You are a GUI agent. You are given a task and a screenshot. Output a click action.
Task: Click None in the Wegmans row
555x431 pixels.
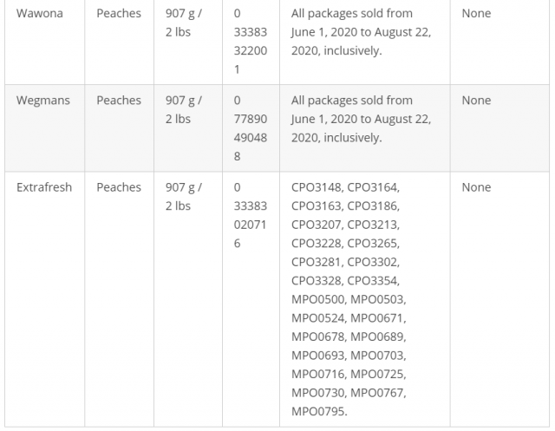tap(476, 101)
